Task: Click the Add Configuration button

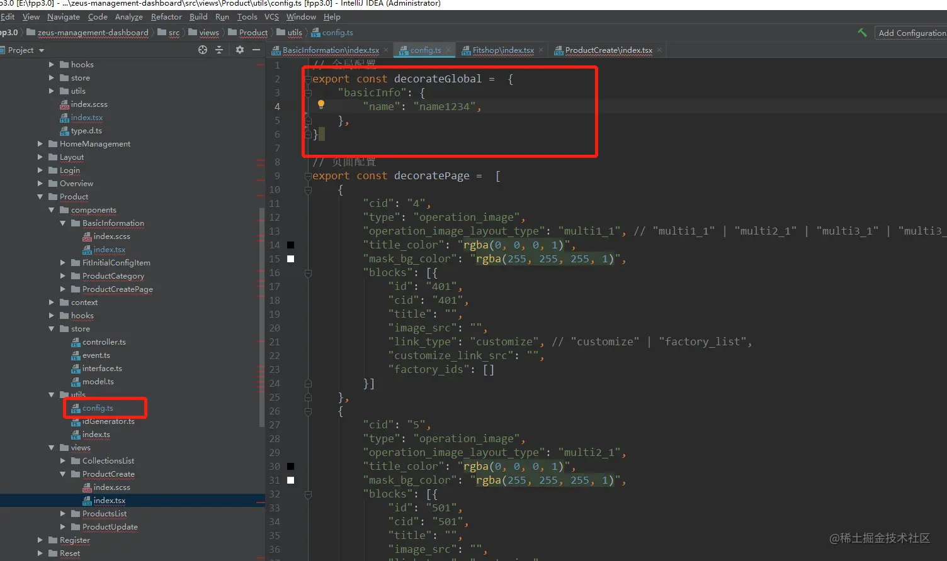Action: 911,33
